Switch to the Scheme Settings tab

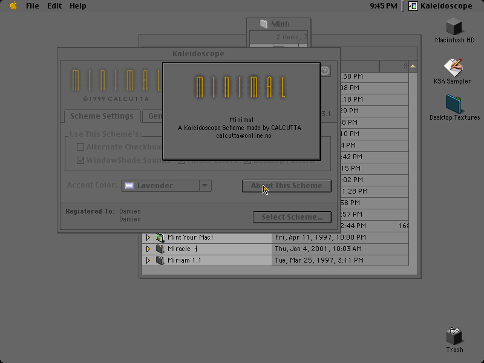(102, 116)
